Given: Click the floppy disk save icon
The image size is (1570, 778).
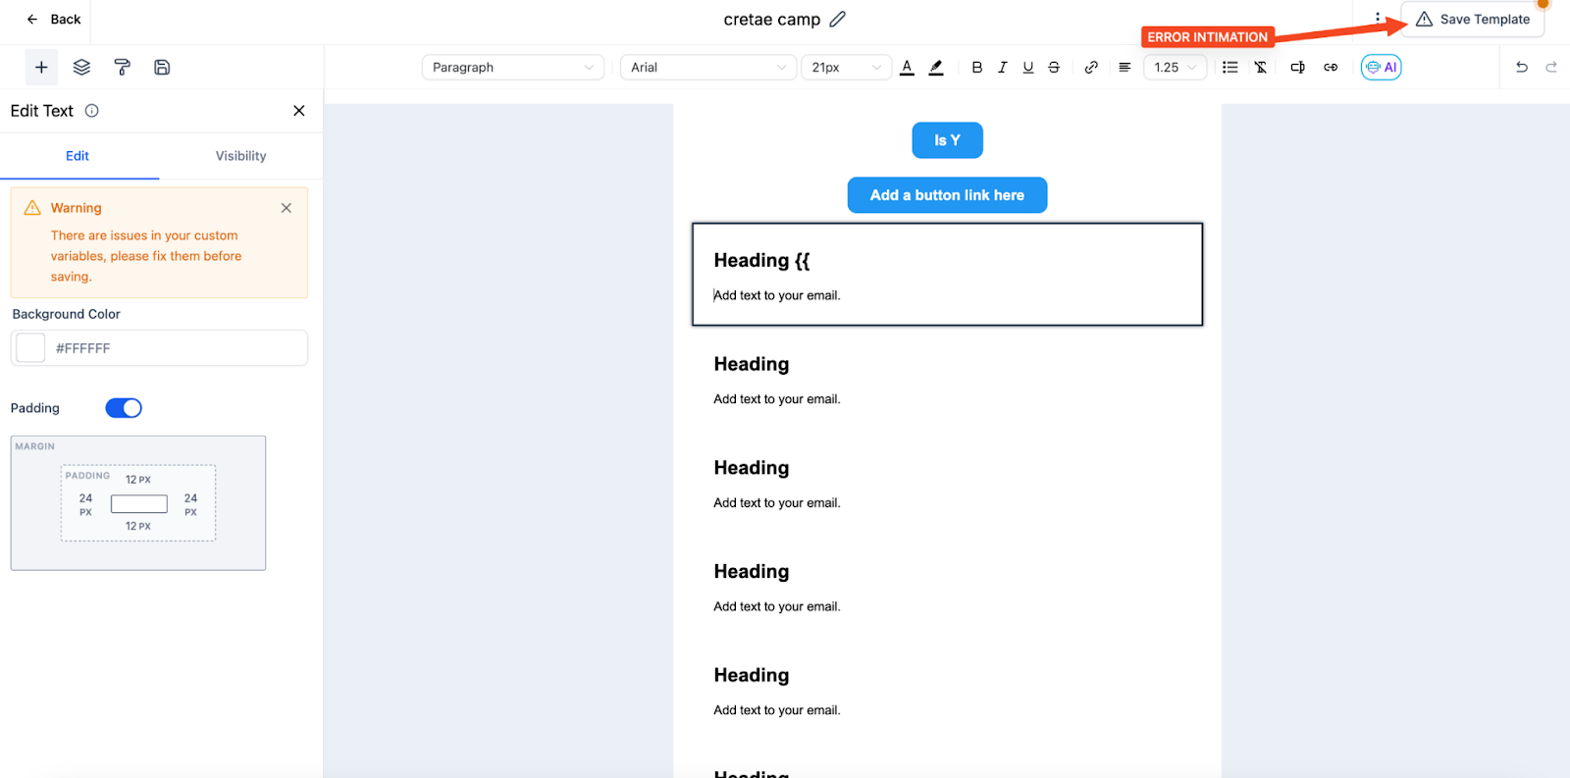Looking at the screenshot, I should [x=162, y=68].
